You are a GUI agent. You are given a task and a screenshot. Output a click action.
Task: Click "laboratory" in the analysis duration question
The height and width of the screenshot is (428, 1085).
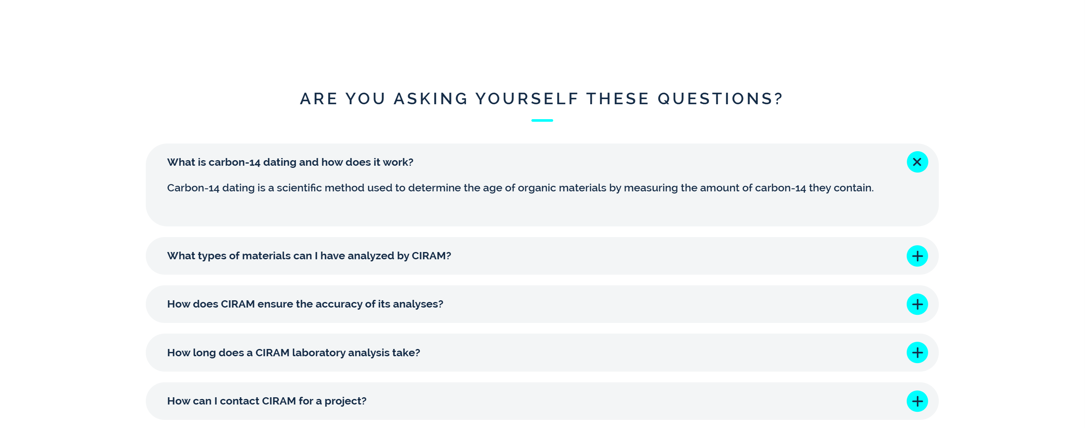[318, 353]
